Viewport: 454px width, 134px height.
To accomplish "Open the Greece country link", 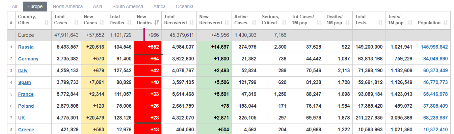I will (26, 130).
